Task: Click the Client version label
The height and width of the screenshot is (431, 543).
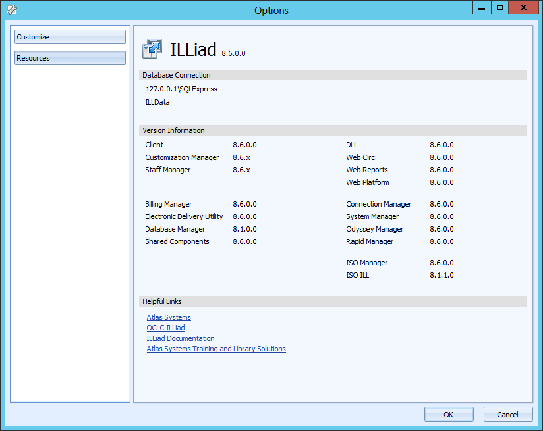Action: tap(154, 145)
